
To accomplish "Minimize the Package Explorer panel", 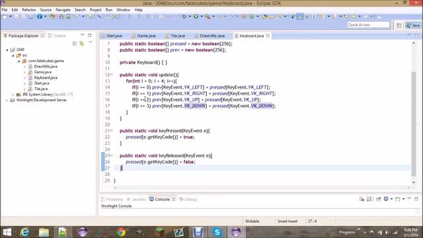I will 83,35.
